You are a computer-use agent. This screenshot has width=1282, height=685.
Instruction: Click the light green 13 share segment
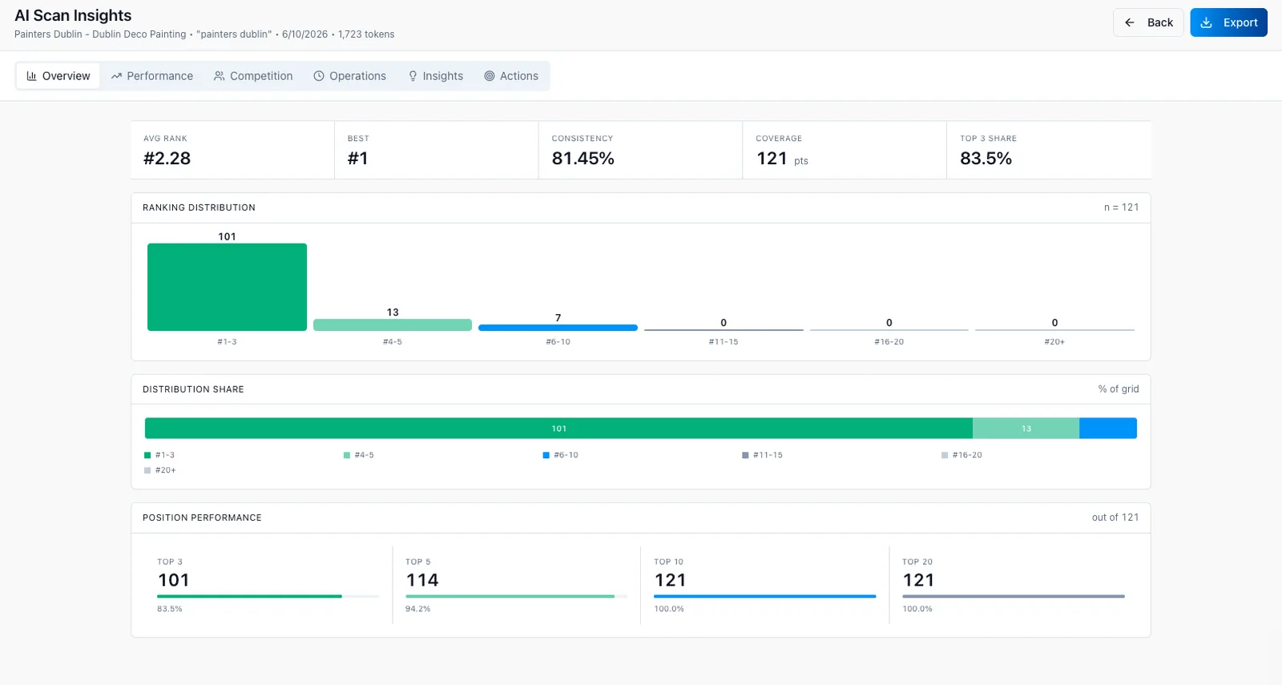coord(1026,429)
